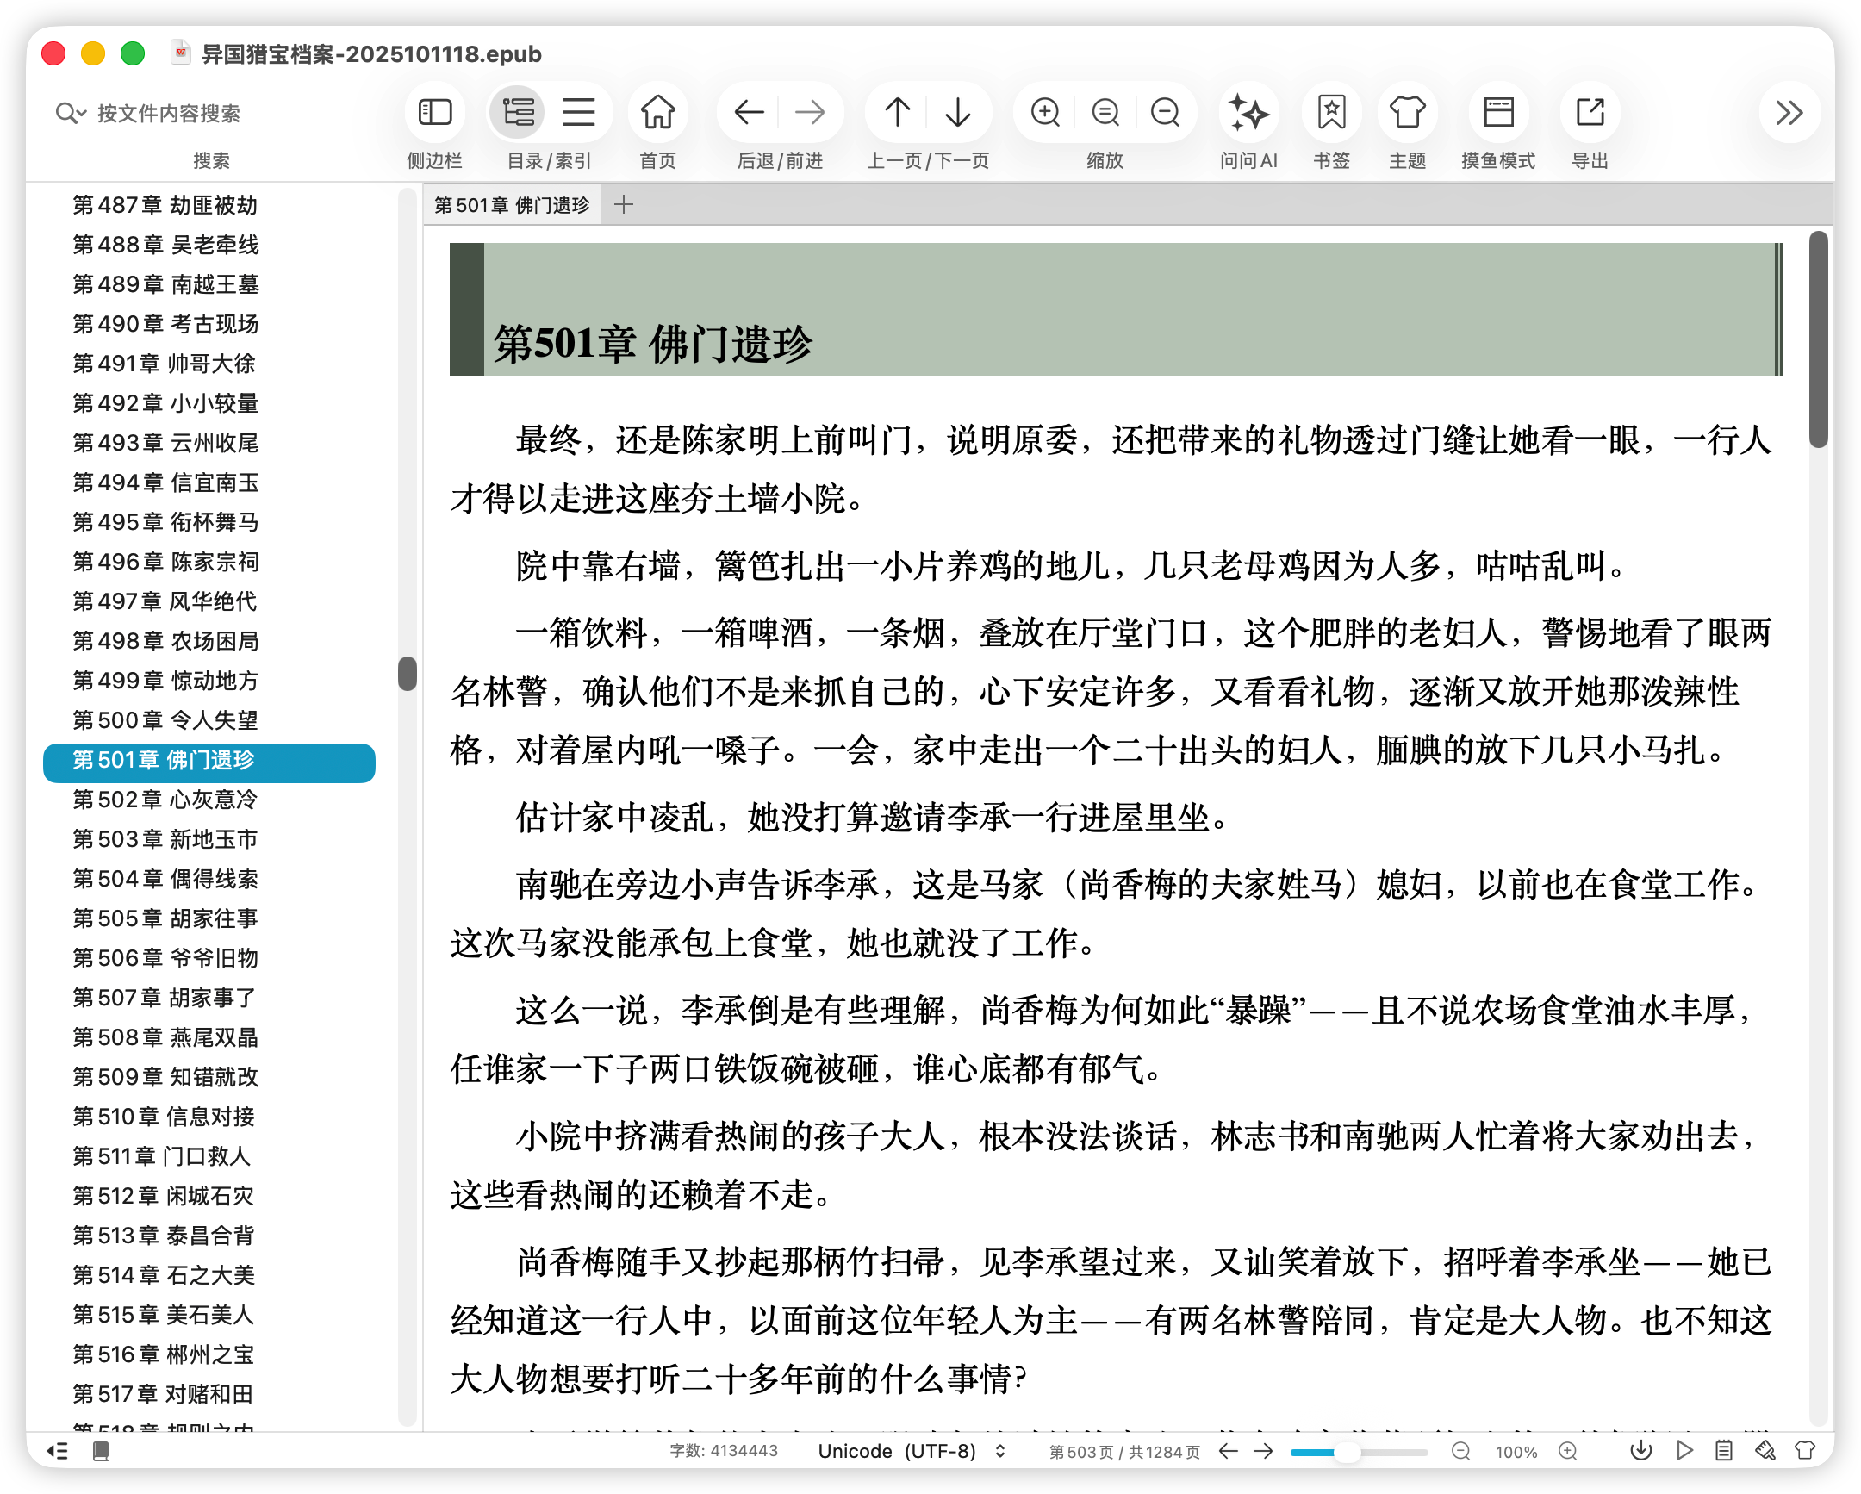Open search options dropdown next to magnifier

(x=72, y=113)
